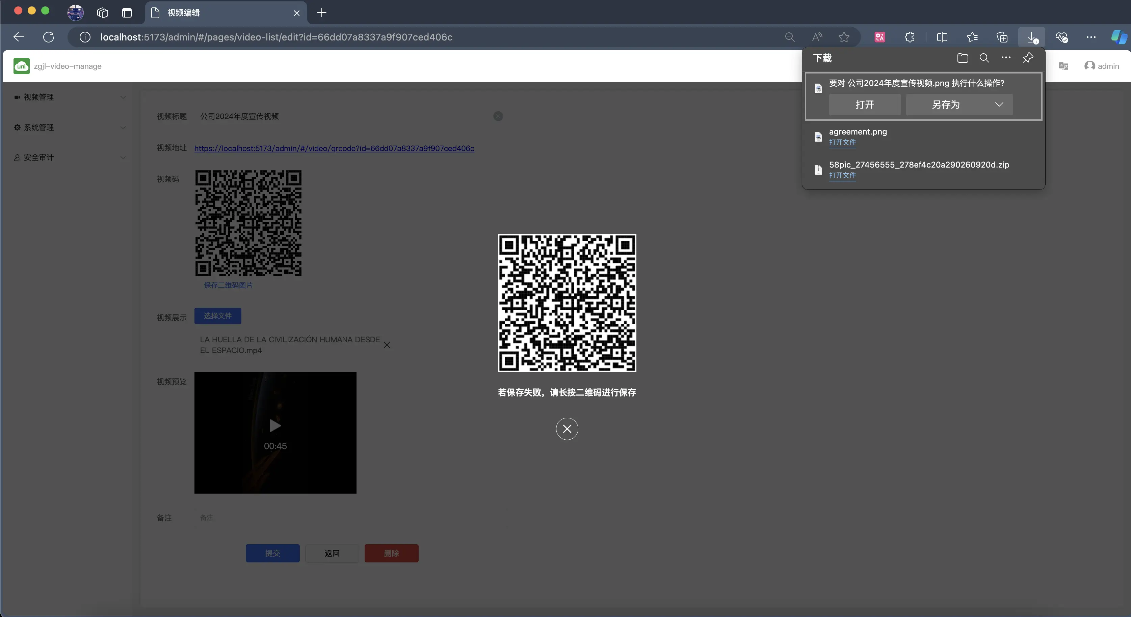Remove the uploaded mp4 file
The height and width of the screenshot is (617, 1131).
387,345
